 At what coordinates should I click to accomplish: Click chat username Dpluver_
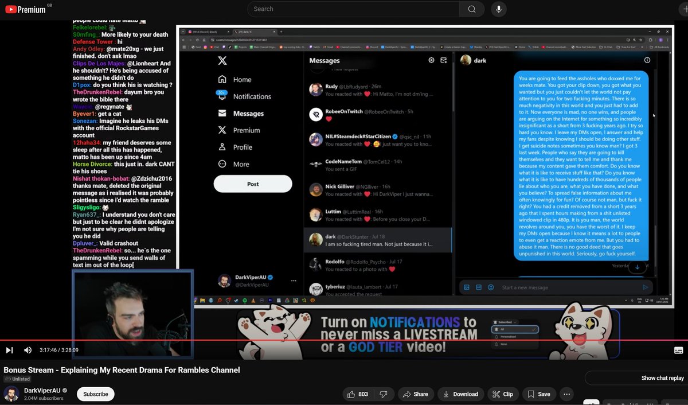point(85,243)
